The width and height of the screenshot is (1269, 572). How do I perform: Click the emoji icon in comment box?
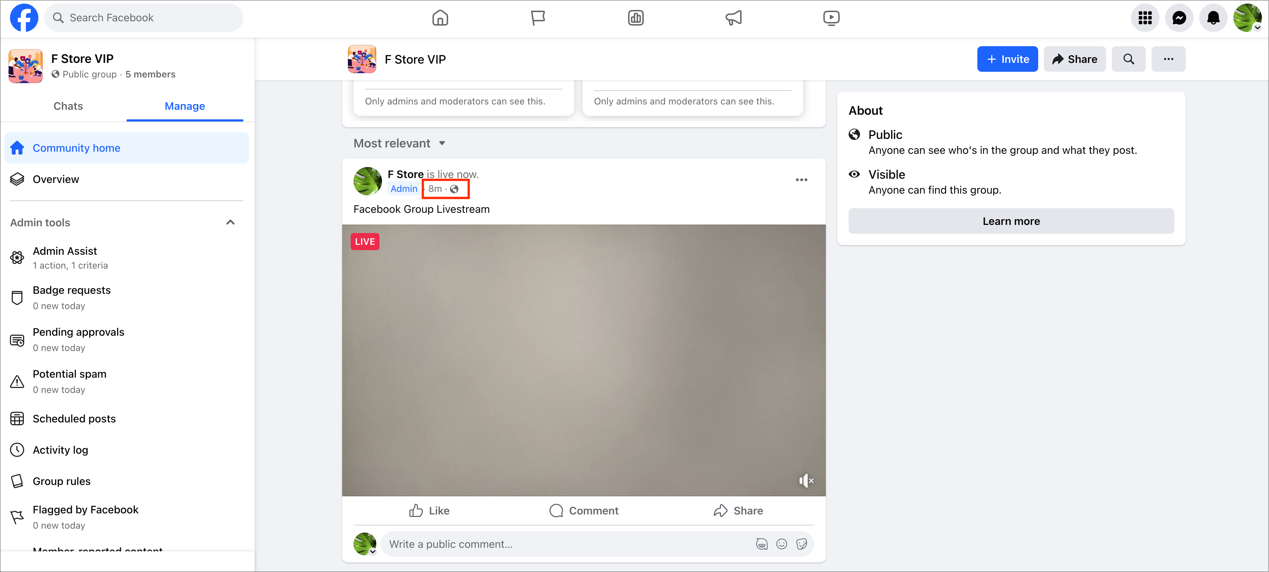(781, 544)
